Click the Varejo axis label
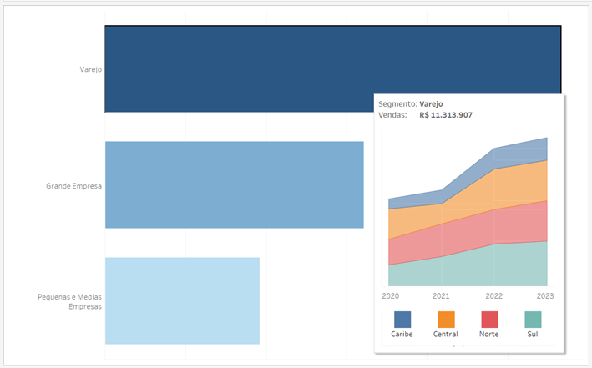This screenshot has height=368, width=592. (91, 69)
